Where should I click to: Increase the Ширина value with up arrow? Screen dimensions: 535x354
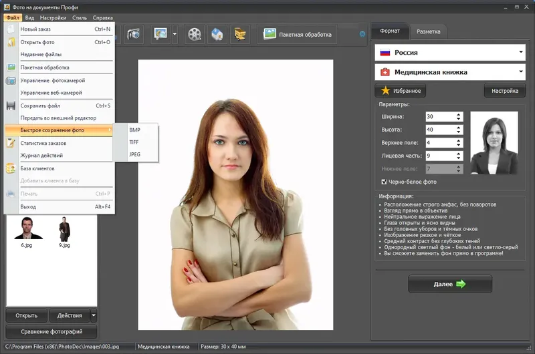pyautogui.click(x=458, y=114)
